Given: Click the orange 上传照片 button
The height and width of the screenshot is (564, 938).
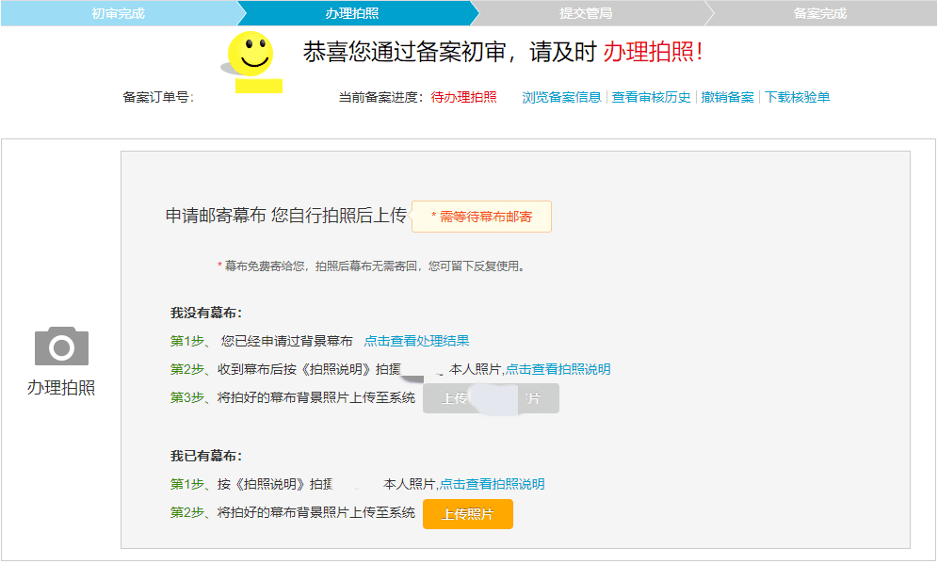Looking at the screenshot, I should (468, 514).
